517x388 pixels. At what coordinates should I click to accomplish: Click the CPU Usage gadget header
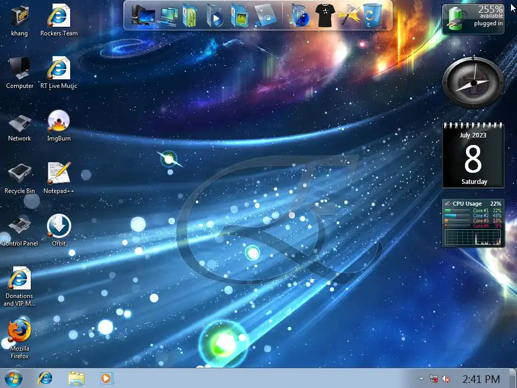point(473,204)
